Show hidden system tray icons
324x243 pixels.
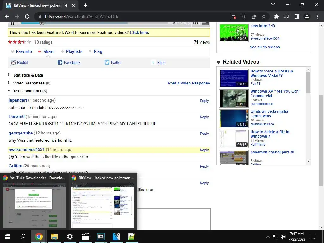pos(268,237)
